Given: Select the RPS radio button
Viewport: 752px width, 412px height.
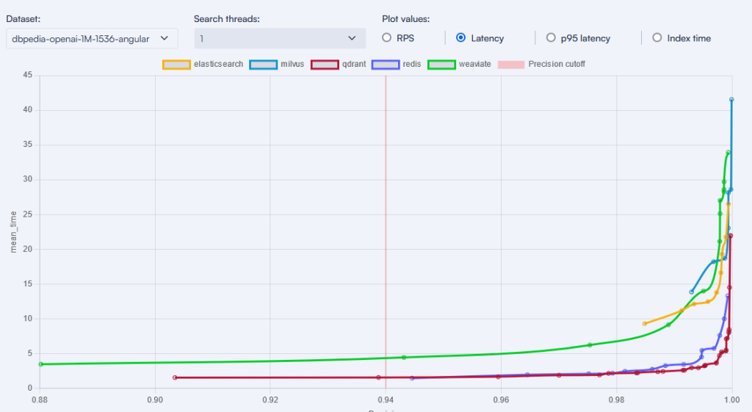Looking at the screenshot, I should [x=387, y=38].
